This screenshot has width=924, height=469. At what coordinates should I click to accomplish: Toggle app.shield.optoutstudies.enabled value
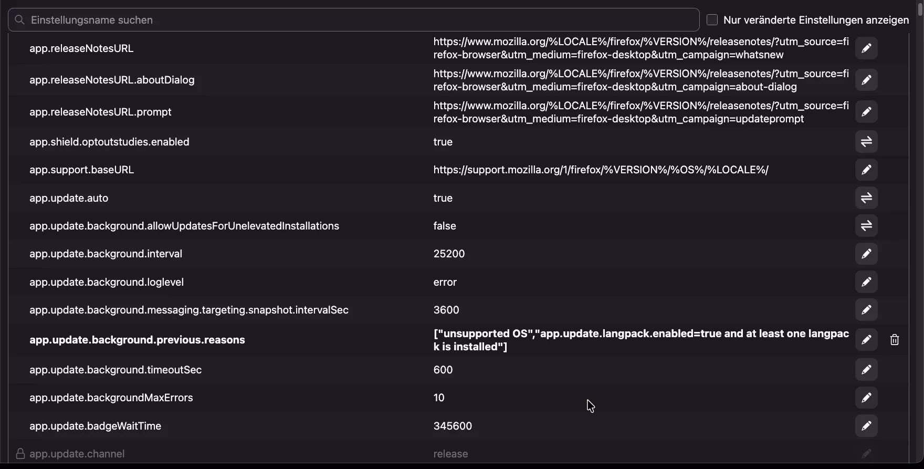click(866, 142)
